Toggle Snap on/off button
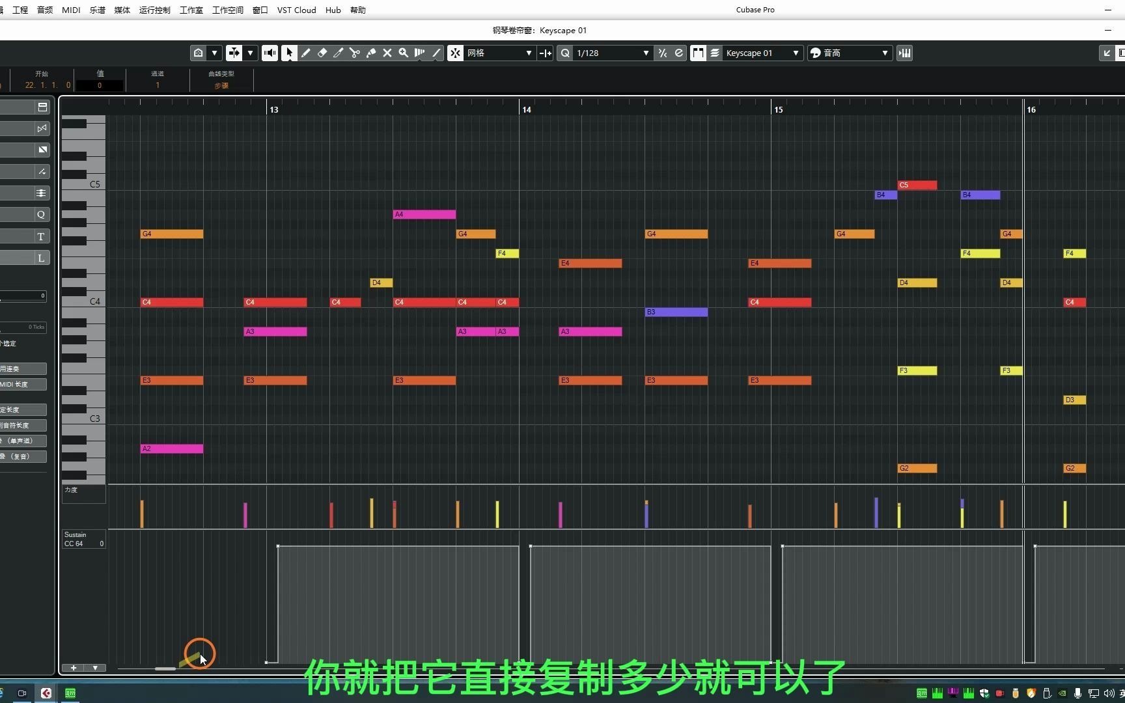Image resolution: width=1125 pixels, height=703 pixels. (x=455, y=53)
